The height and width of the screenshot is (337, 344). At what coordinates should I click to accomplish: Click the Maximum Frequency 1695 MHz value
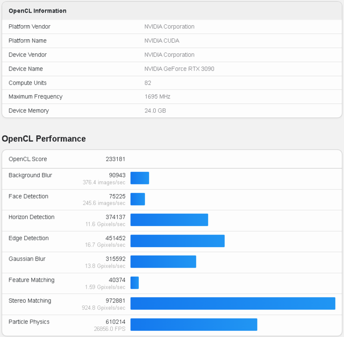[x=157, y=97]
